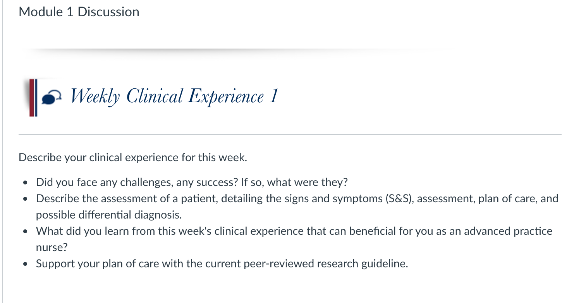Click the "possible differential diagnosis." line
This screenshot has height=303, width=574.
[x=109, y=215]
